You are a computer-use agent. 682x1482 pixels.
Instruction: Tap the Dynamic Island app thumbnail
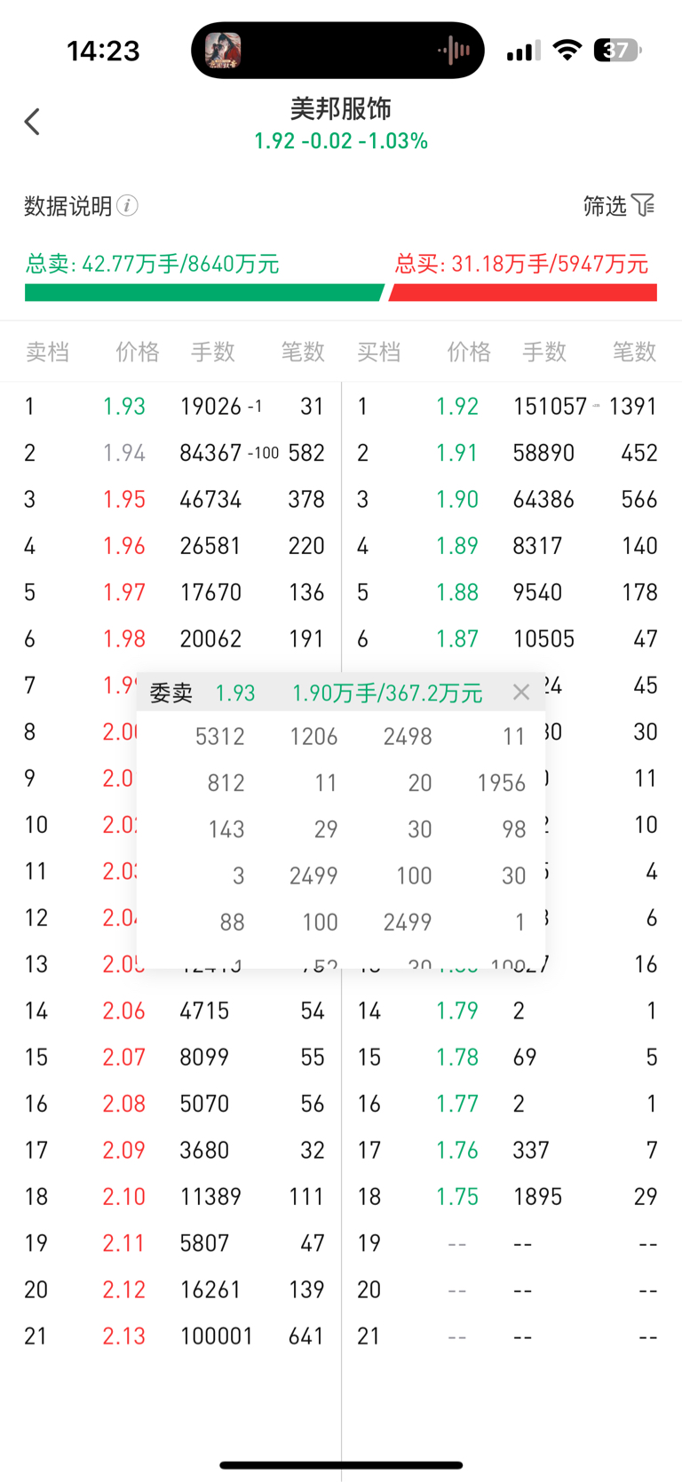tap(223, 51)
